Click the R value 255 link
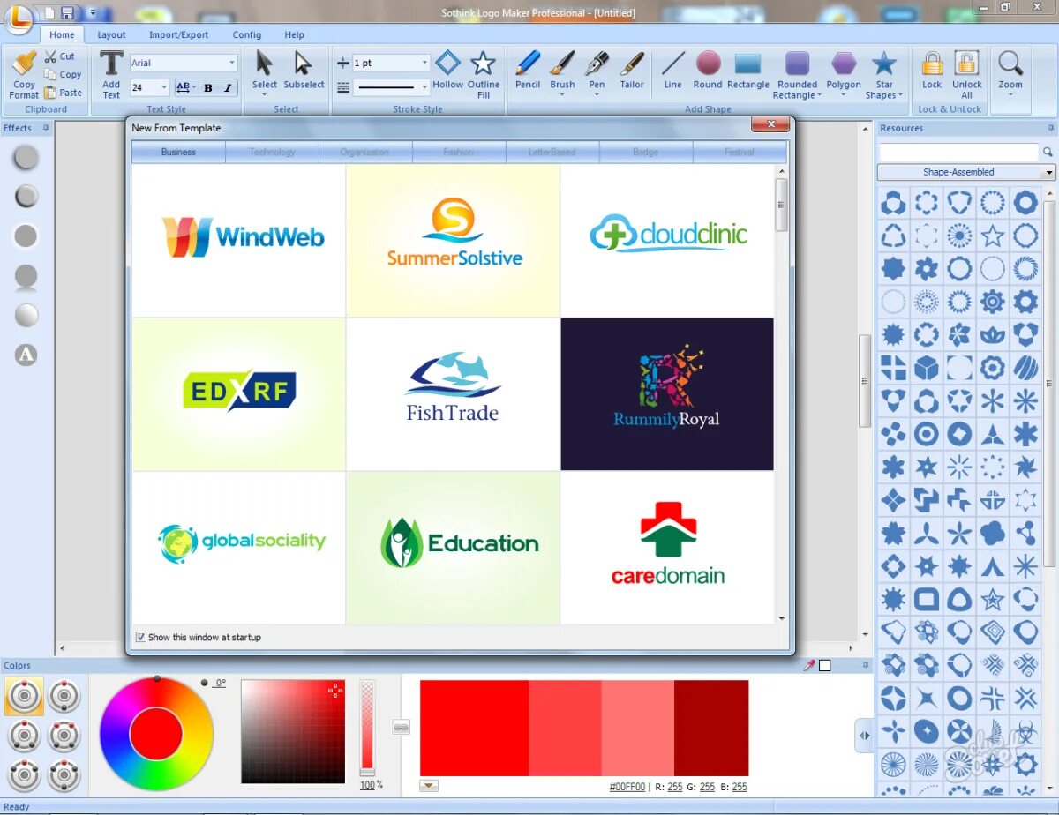This screenshot has height=815, width=1059. coord(675,787)
